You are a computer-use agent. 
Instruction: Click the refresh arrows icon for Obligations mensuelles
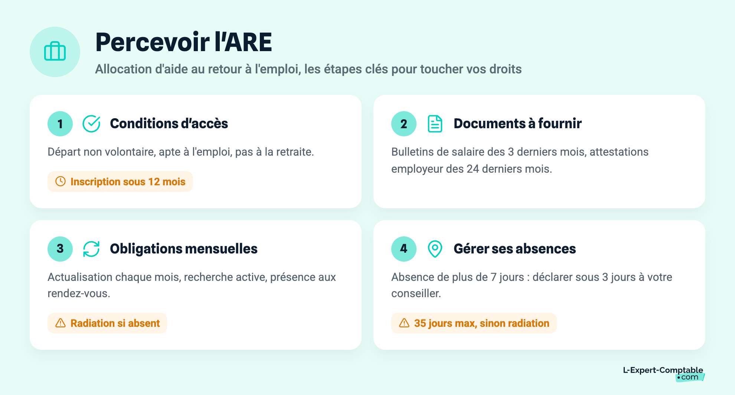coord(91,249)
